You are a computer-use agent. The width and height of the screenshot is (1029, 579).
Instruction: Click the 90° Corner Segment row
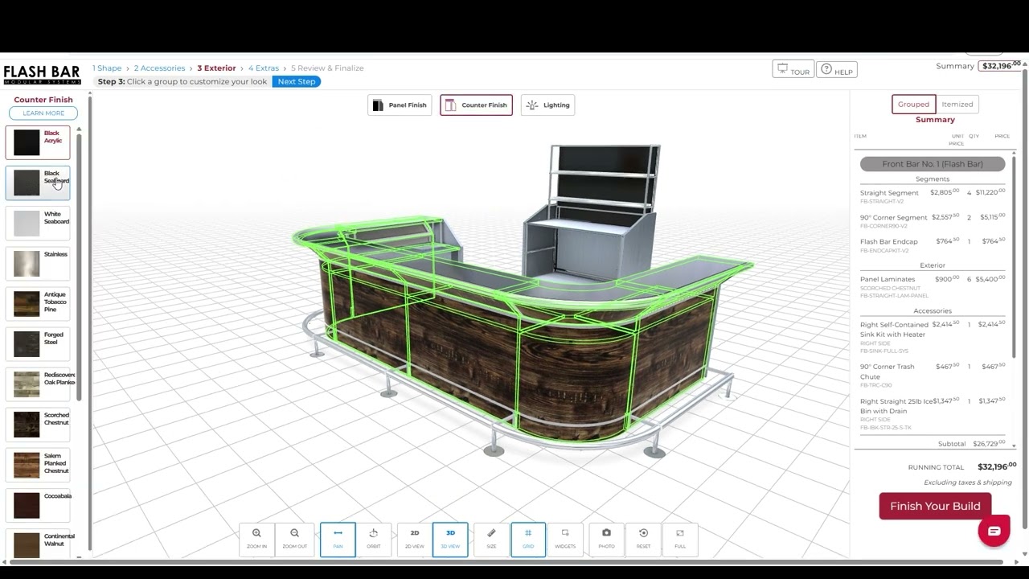pos(933,220)
